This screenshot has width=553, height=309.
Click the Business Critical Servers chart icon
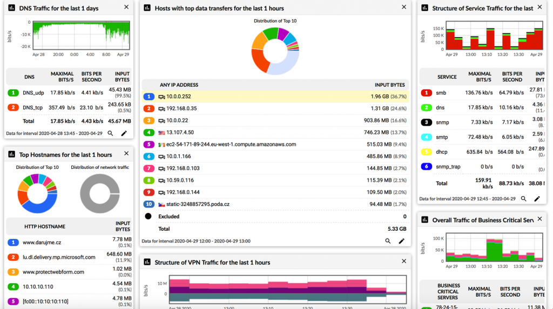click(424, 220)
